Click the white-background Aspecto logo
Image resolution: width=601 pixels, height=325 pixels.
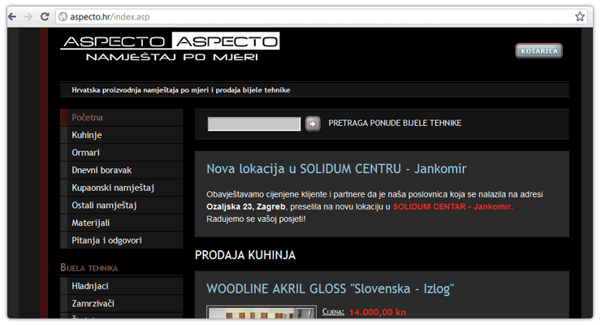pos(226,41)
